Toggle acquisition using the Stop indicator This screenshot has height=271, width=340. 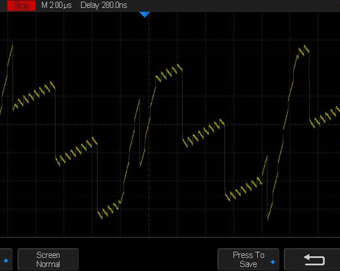tap(22, 5)
